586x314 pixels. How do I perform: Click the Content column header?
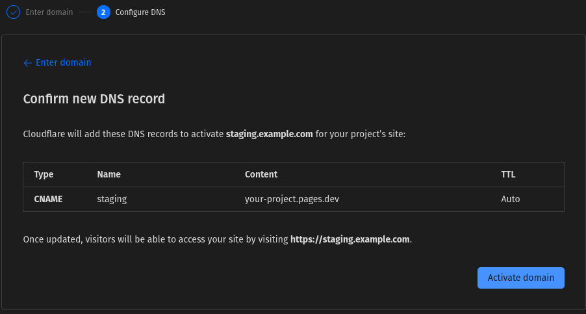tap(261, 175)
